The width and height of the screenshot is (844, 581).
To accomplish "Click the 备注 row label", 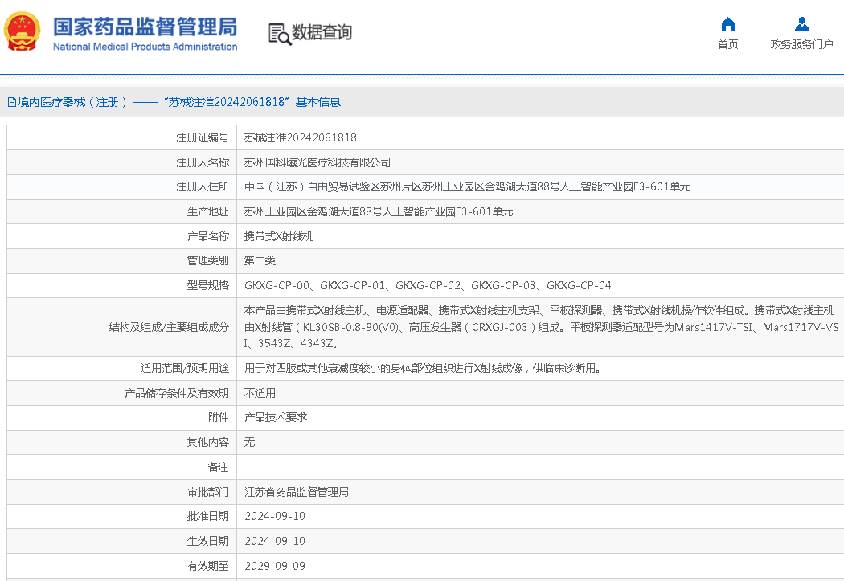I will [219, 467].
